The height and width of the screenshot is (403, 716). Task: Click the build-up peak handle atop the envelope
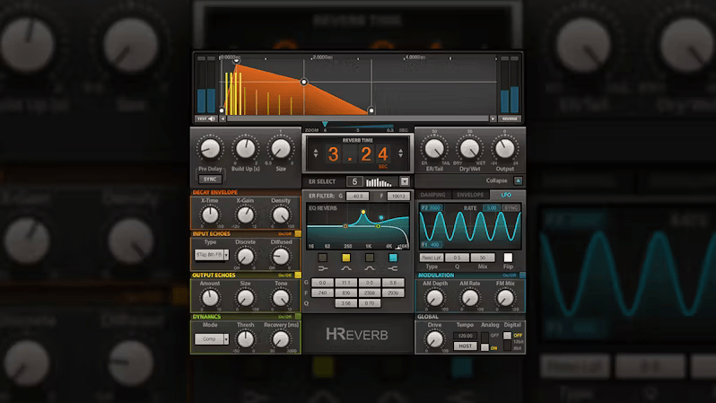pyautogui.click(x=237, y=60)
